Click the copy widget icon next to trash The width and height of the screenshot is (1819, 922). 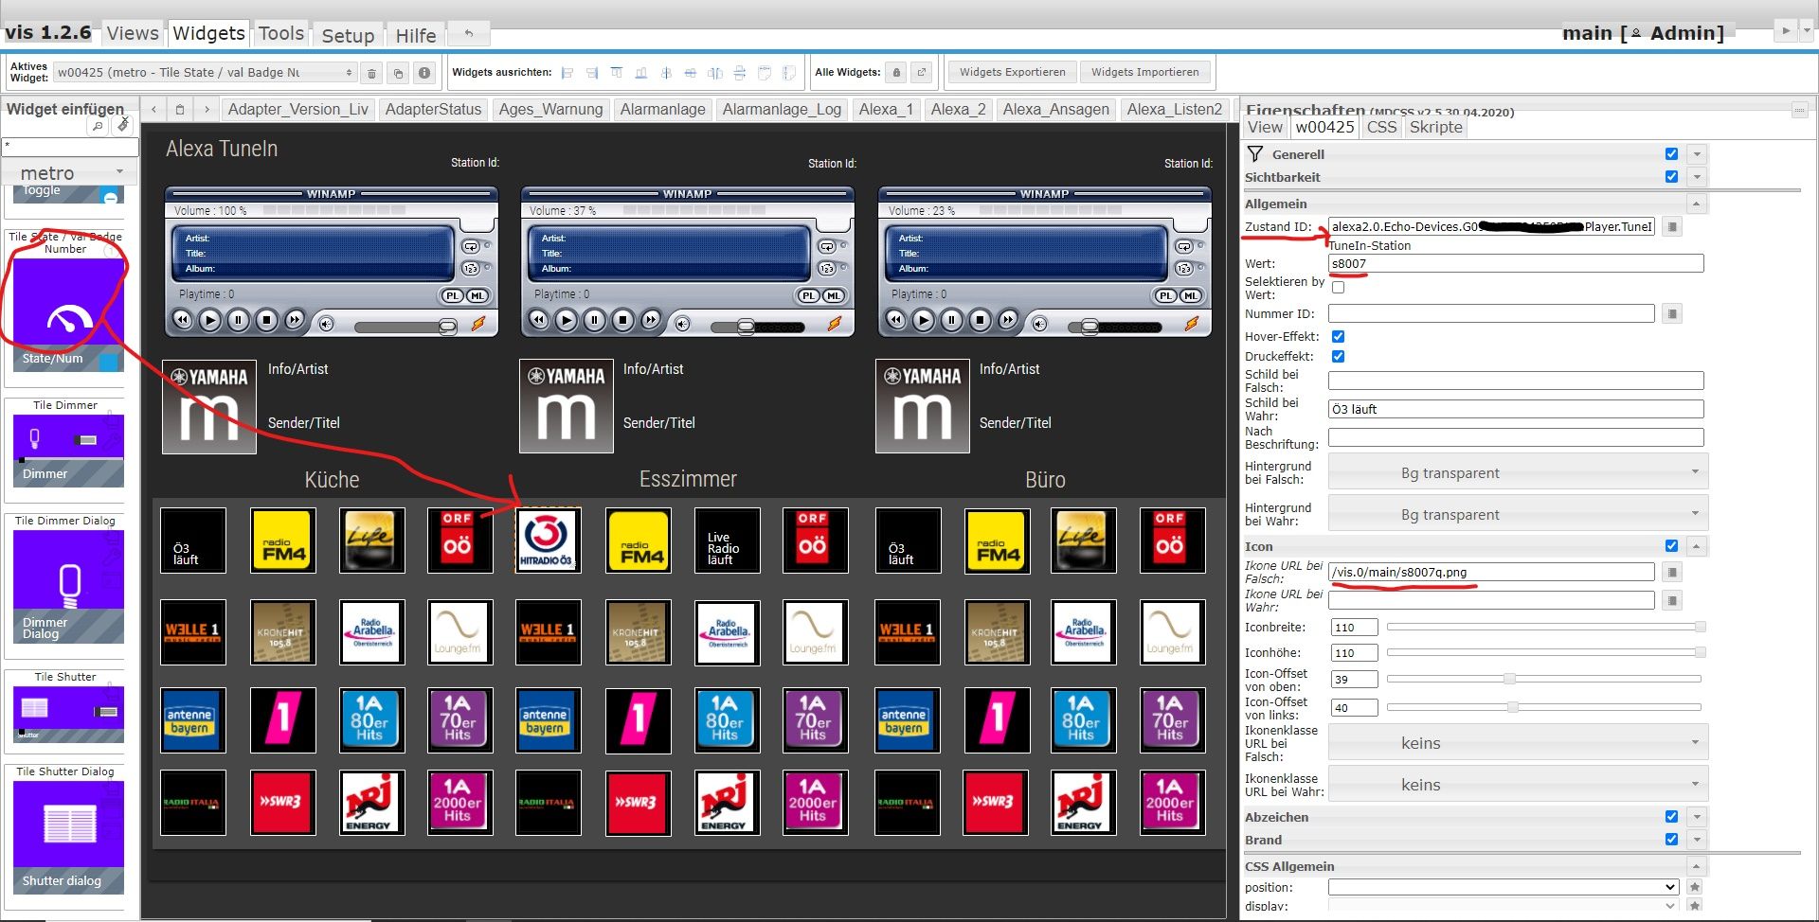(398, 73)
